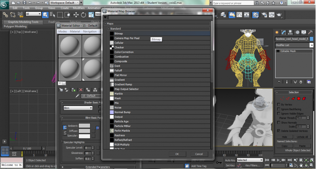Activate the Select Object tool

(45, 15)
